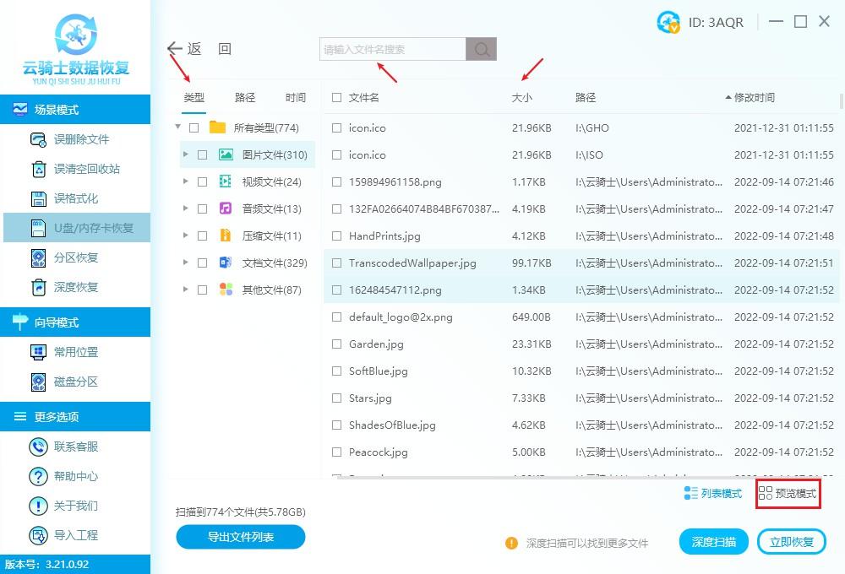Tick the checkbox for 图片文件(310)

click(x=202, y=155)
